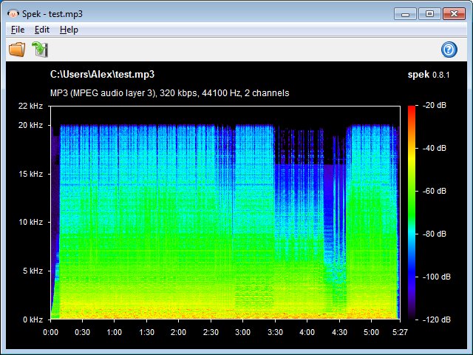This screenshot has width=473, height=355.
Task: Click the Open file folder icon
Action: tap(16, 50)
